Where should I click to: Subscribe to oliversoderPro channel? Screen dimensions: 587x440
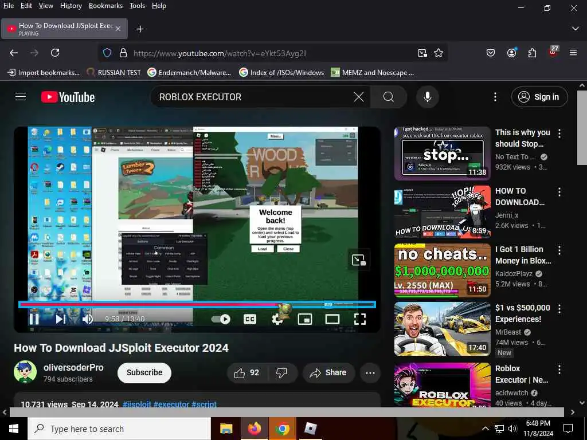pyautogui.click(x=144, y=372)
